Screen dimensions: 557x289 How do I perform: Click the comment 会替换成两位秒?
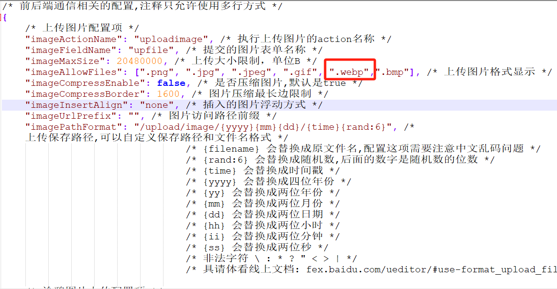(272, 248)
